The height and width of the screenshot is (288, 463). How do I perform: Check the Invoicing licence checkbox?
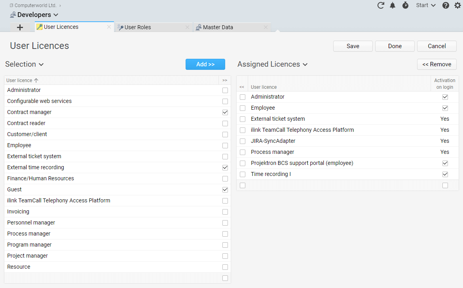coord(225,212)
